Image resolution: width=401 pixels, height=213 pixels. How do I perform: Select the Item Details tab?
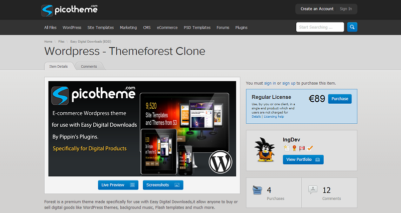pyautogui.click(x=59, y=66)
